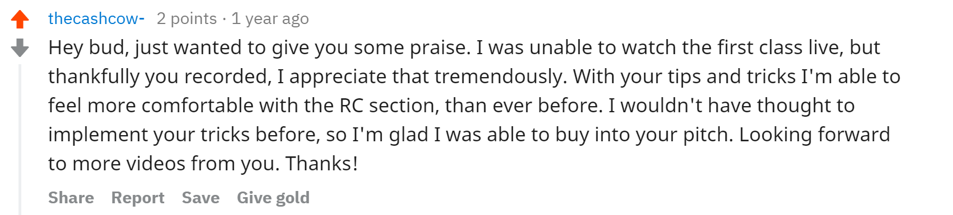Click the '2 points' score text
953x215 pixels.
click(187, 19)
